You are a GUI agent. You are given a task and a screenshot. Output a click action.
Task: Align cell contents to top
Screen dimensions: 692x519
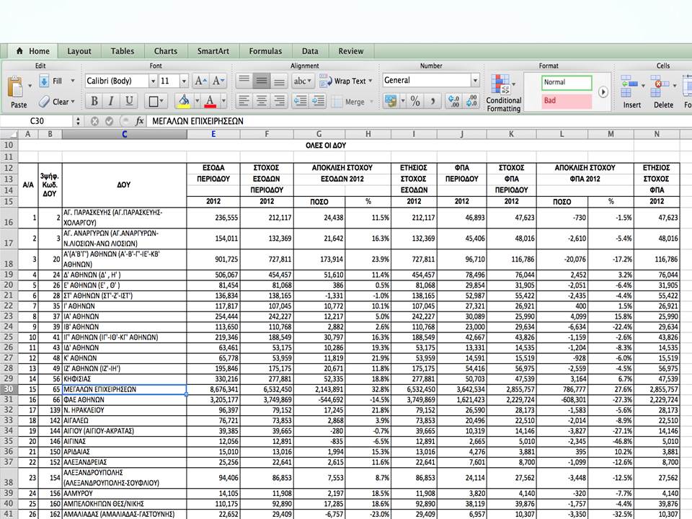[x=244, y=81]
